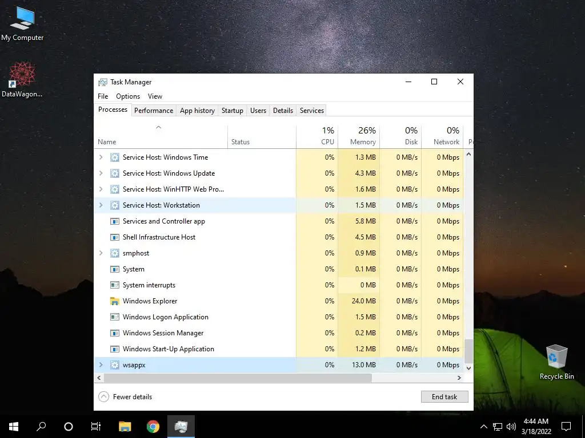Click the Service Host: Windows Time gear icon

114,157
